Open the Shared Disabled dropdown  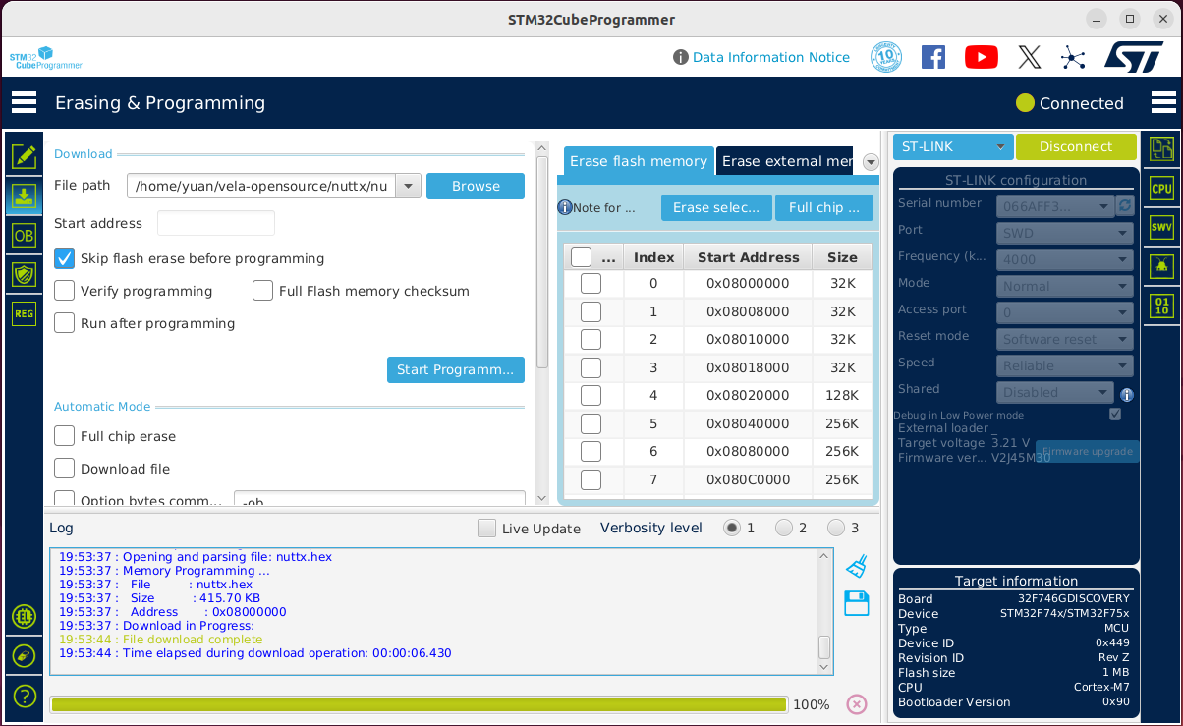[x=1055, y=392]
